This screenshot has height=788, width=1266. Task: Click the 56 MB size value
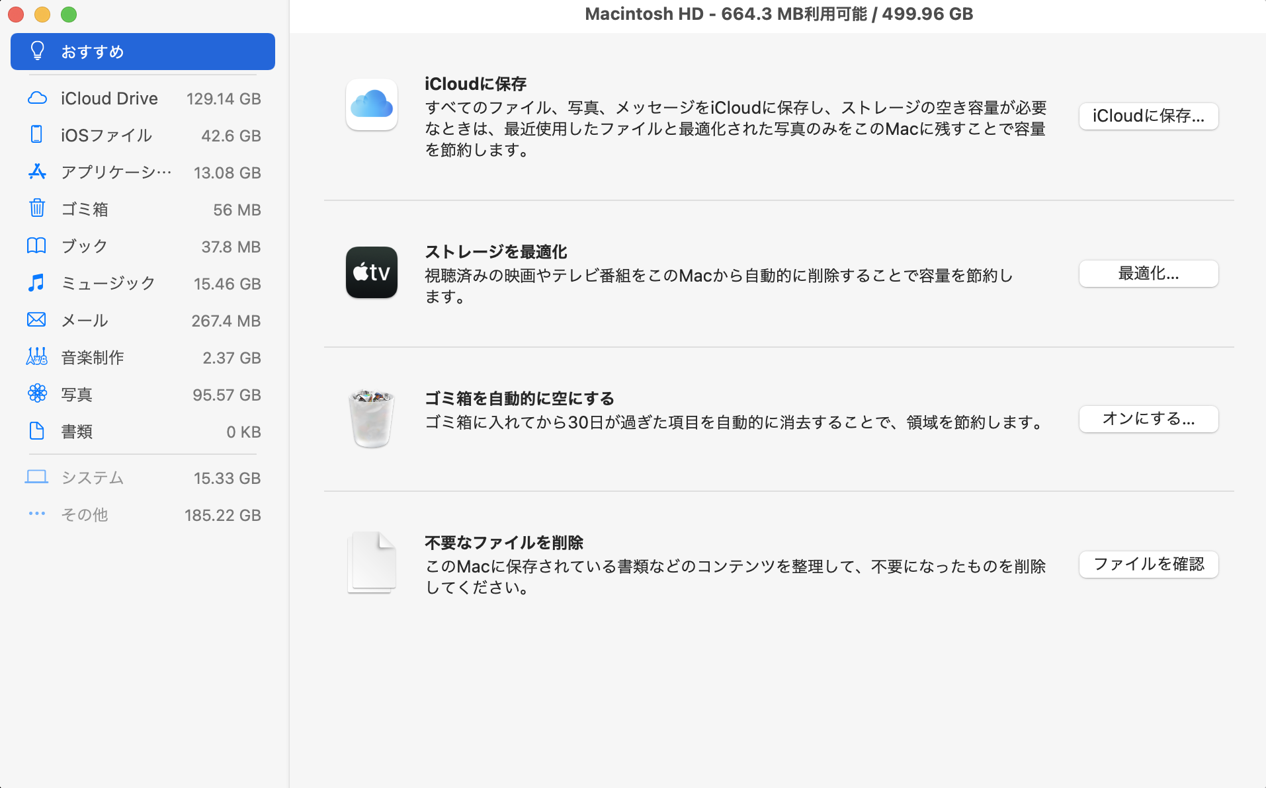click(x=237, y=210)
